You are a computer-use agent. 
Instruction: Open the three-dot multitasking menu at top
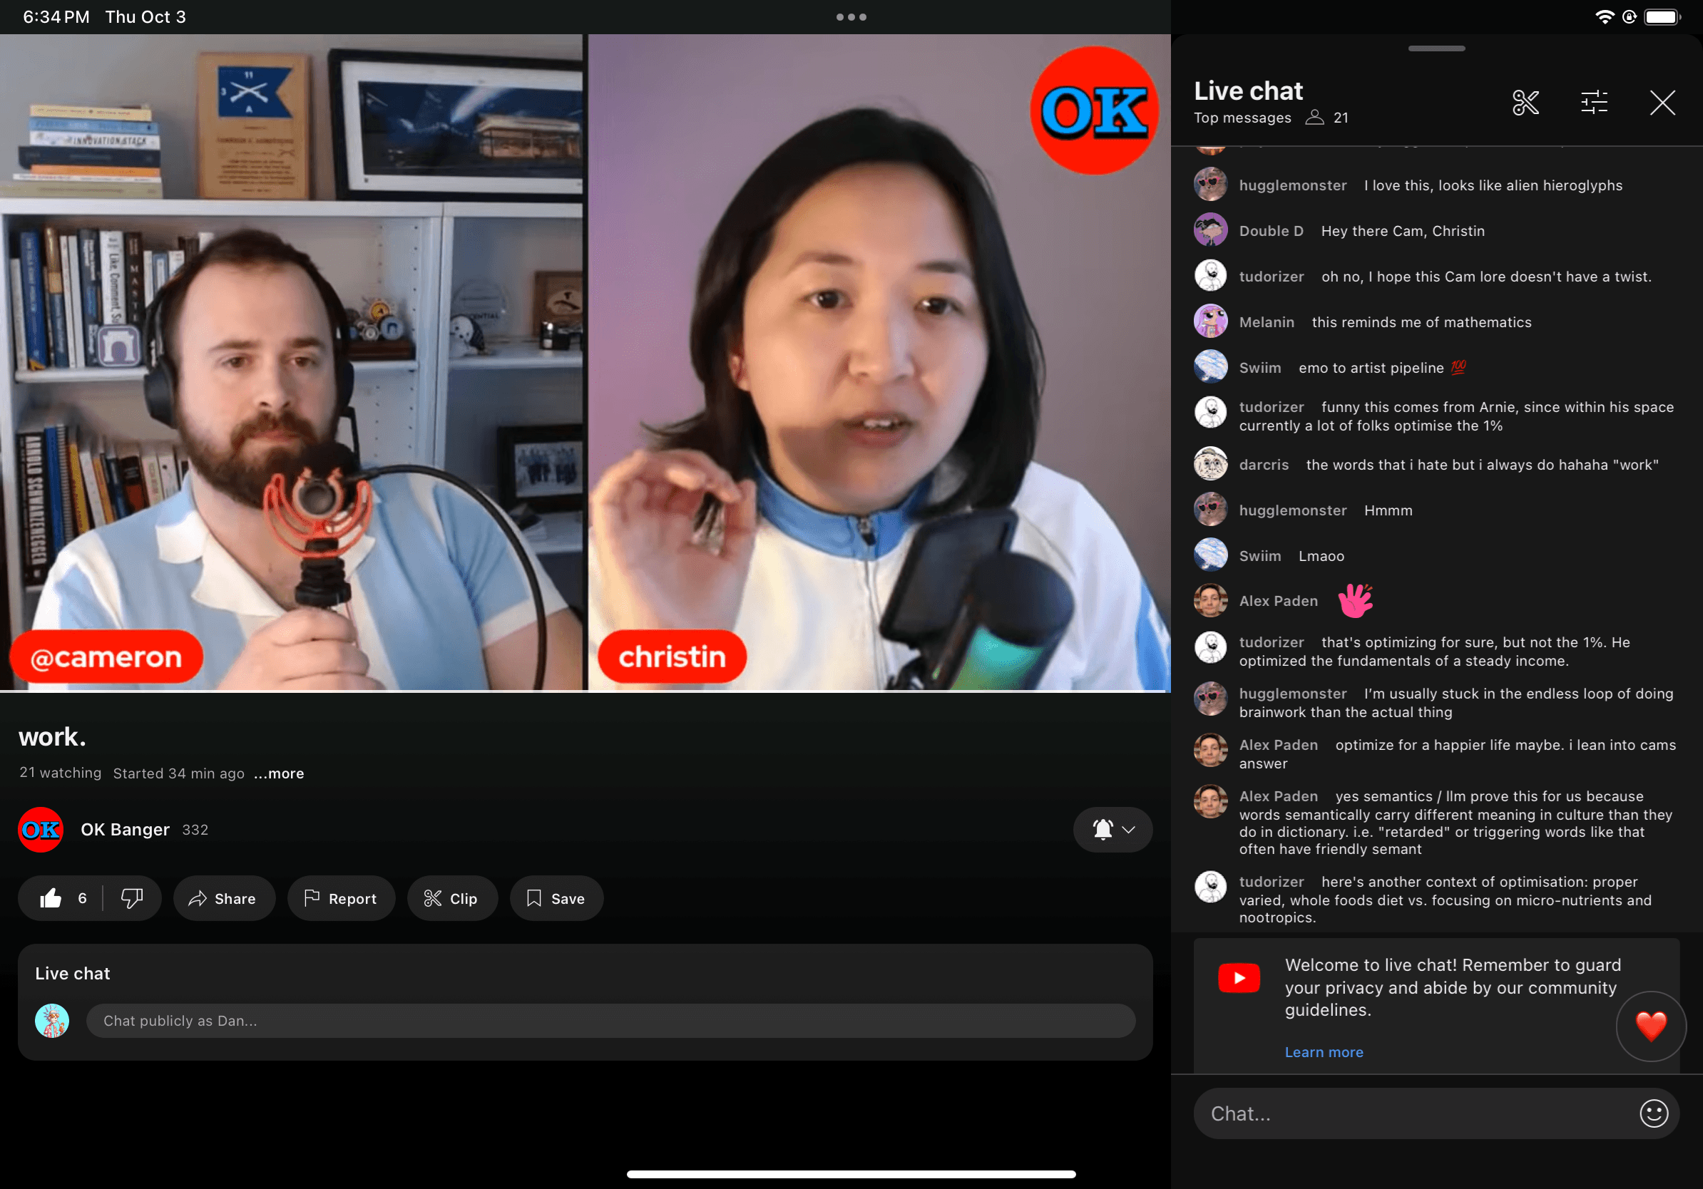pos(851,17)
